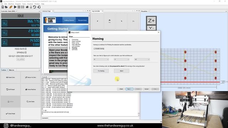Viewport: 228px width, 128px height.
Task: Click the Z axis zero button in DRO
Action: click(5, 43)
